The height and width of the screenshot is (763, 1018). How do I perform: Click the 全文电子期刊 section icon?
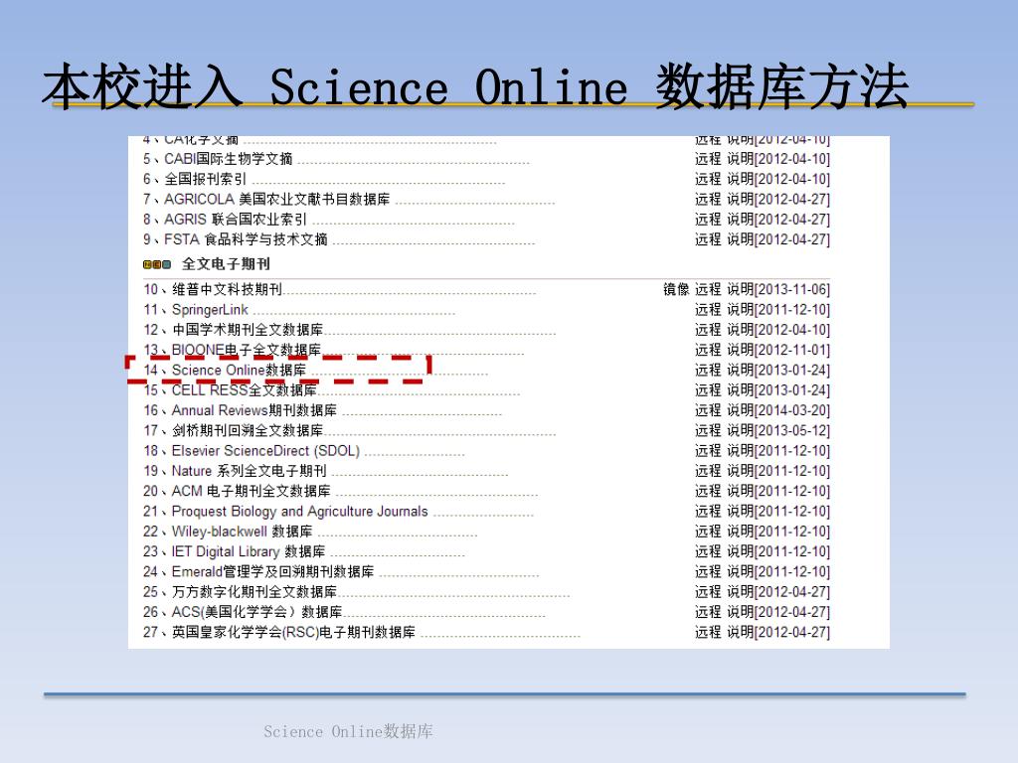tap(157, 264)
